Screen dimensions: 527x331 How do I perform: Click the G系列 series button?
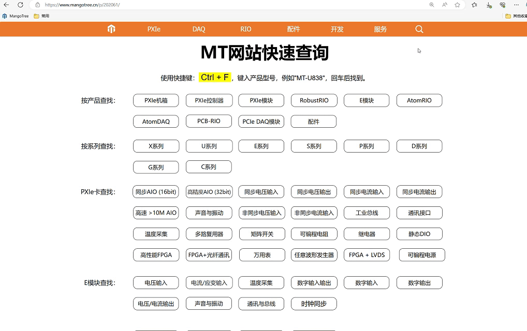tap(156, 167)
